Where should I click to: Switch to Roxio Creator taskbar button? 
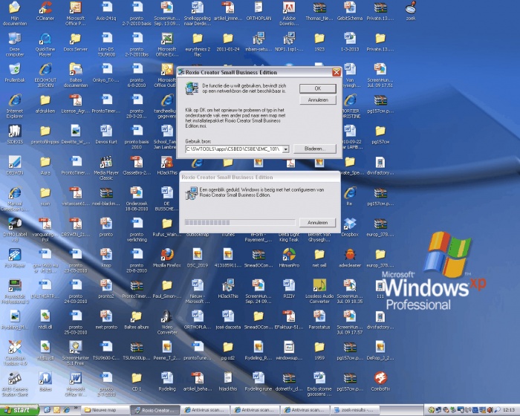[x=155, y=410]
